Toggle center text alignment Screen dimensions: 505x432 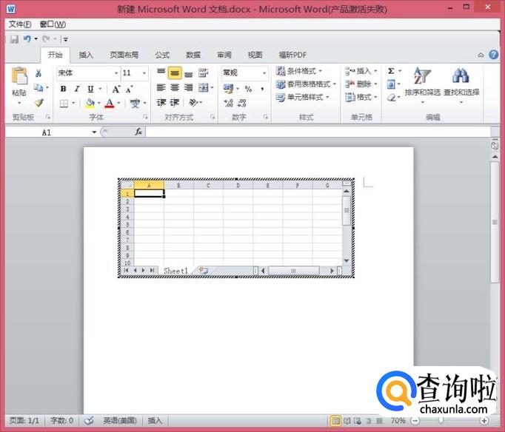[175, 88]
